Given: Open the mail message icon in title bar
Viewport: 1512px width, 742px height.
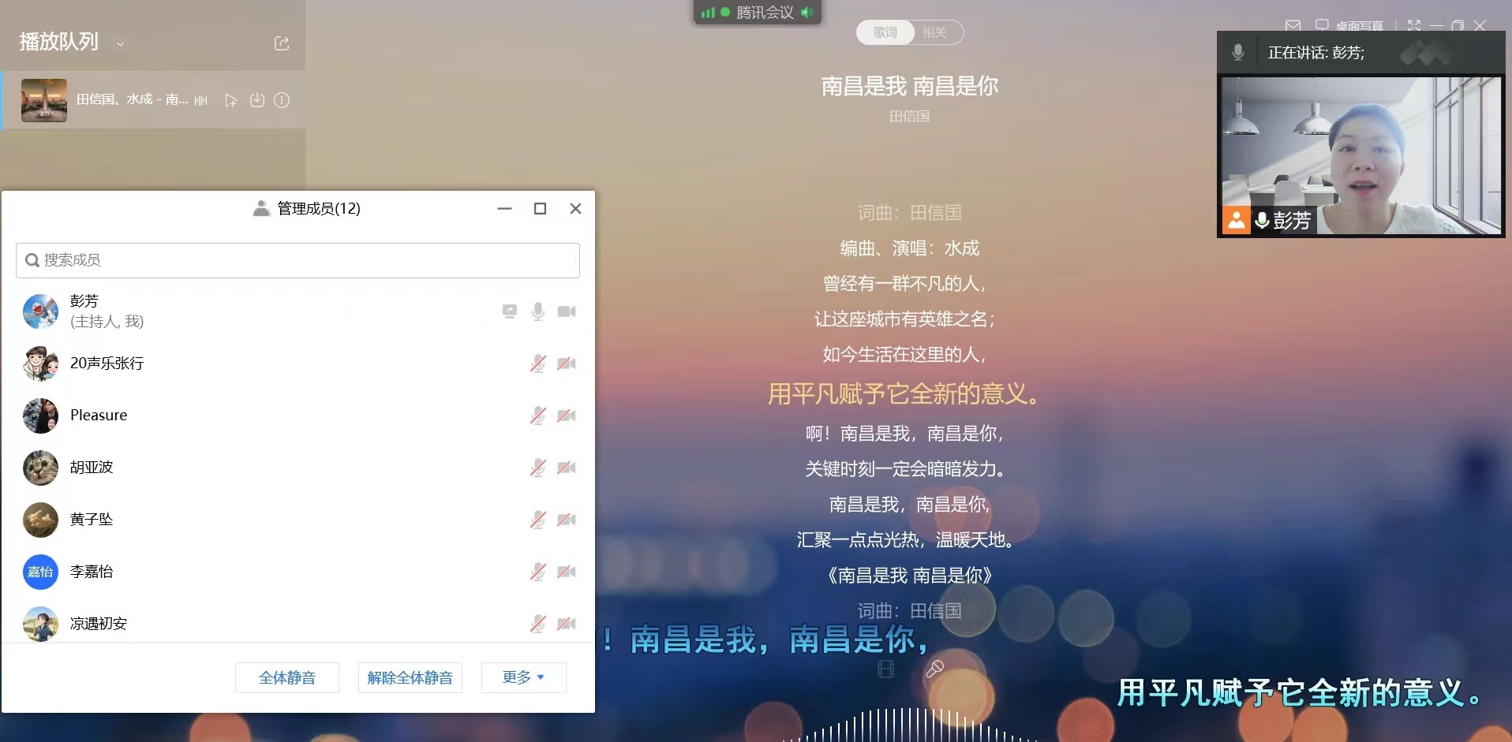Looking at the screenshot, I should click(x=1293, y=26).
